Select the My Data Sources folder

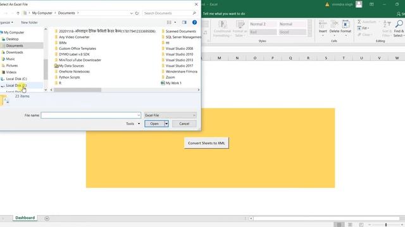[69, 66]
